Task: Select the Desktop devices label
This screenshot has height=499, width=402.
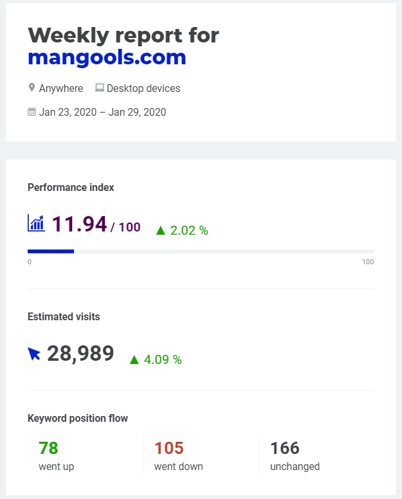Action: (x=143, y=88)
